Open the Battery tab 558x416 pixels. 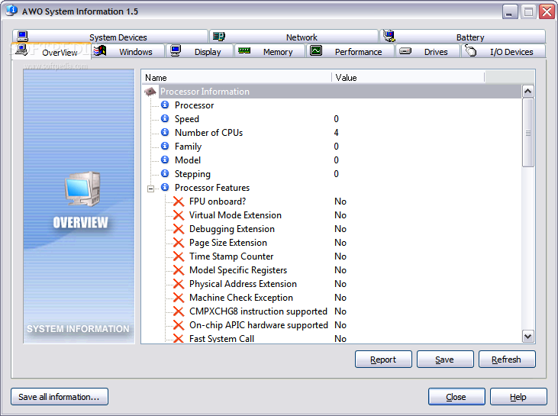pyautogui.click(x=463, y=37)
